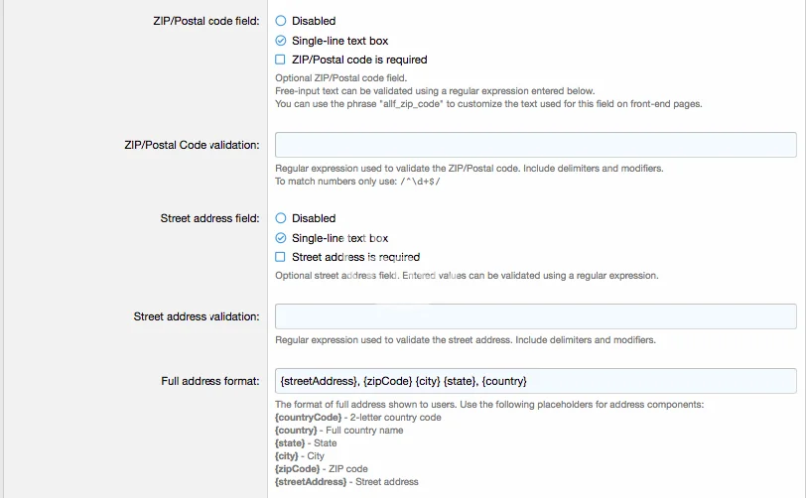
Task: Click the ZIP/Postal Code validation input
Action: pos(535,145)
